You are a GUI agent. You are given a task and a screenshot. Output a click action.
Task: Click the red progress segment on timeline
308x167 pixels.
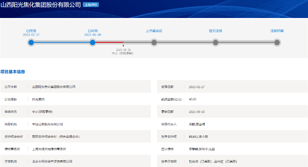coord(108,43)
